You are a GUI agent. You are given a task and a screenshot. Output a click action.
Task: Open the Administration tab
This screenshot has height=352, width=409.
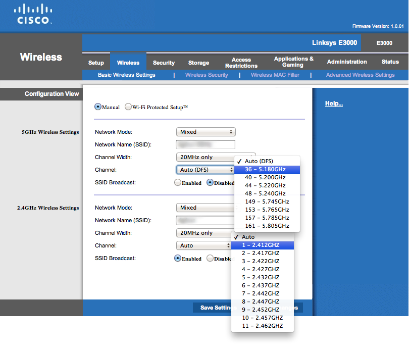[x=347, y=62]
